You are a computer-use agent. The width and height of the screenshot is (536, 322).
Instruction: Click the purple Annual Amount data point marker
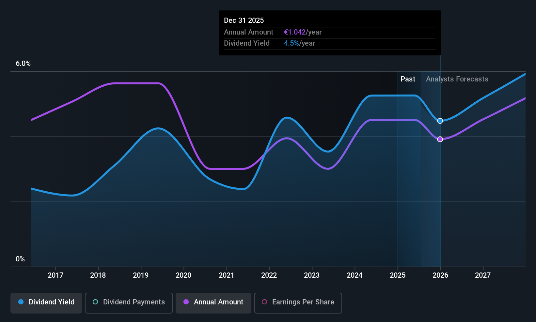point(440,139)
